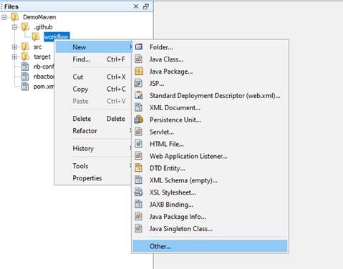This screenshot has height=269, width=343.
Task: Select JAXB Binding... entry
Action: coord(210,205)
